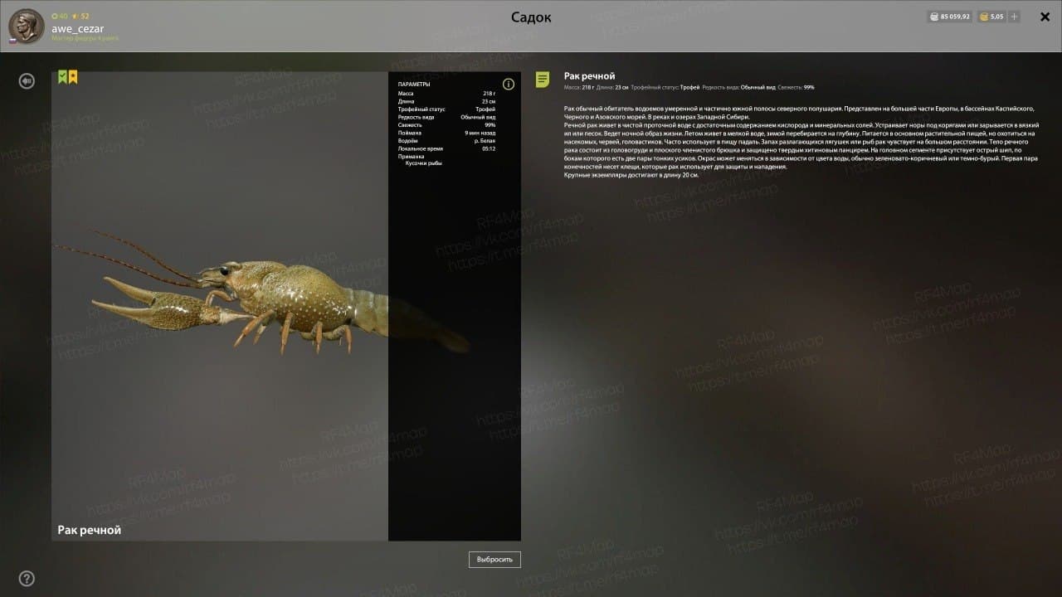Click the yellow note icon beside Рак речной
This screenshot has height=597, width=1062.
click(x=543, y=80)
